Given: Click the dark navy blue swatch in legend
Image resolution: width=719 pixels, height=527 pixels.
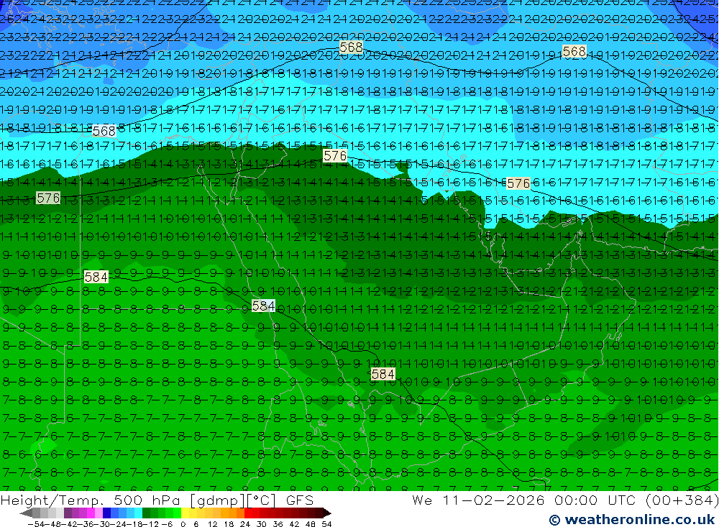Looking at the screenshot, I should click(106, 513).
